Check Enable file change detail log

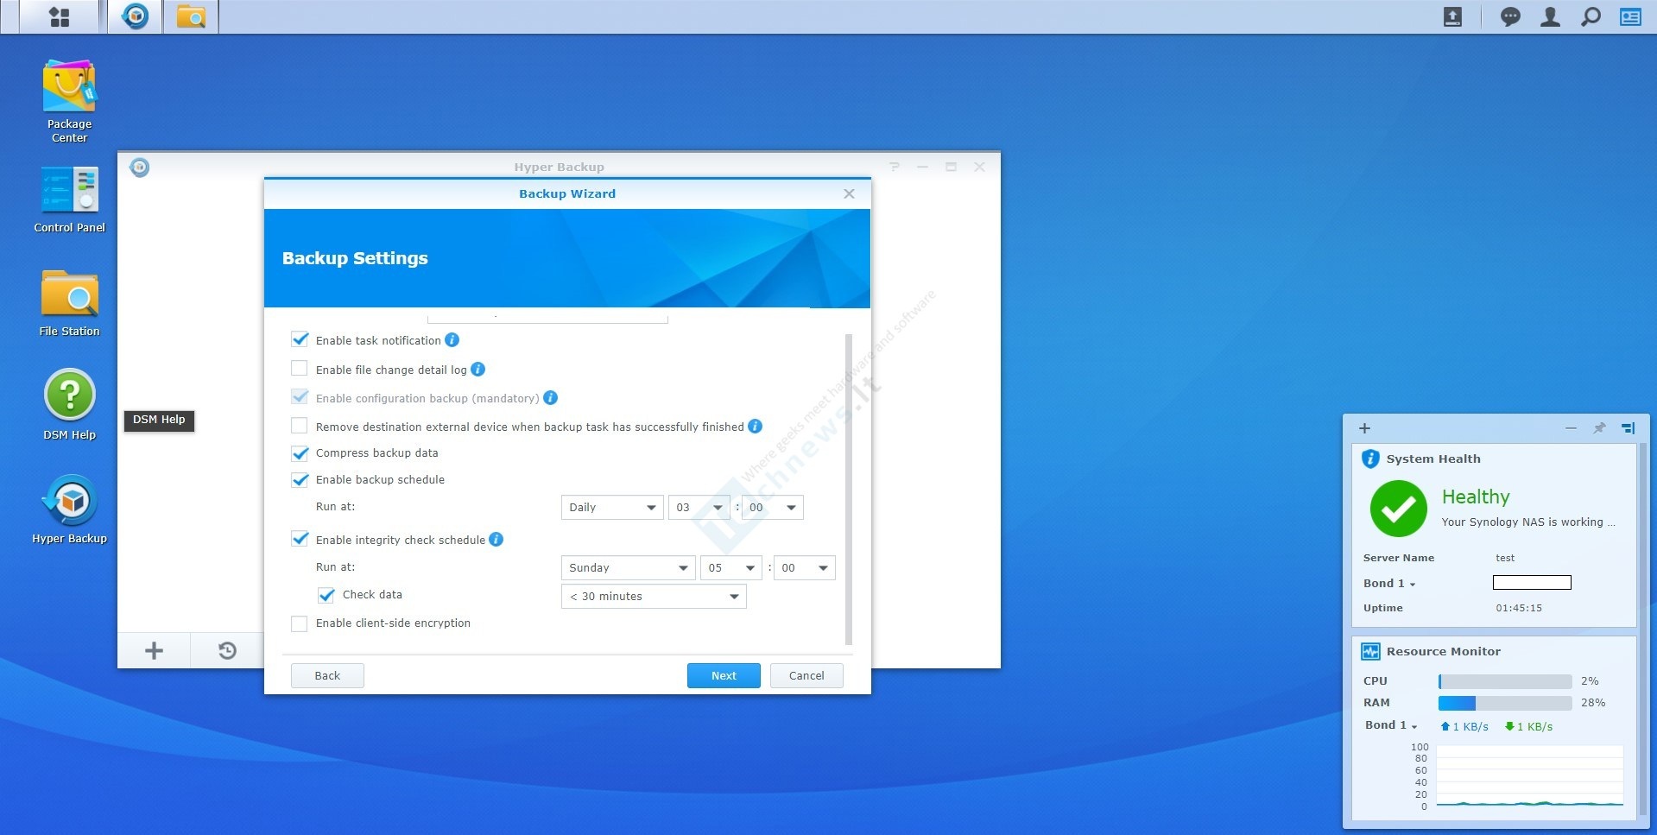(x=300, y=369)
